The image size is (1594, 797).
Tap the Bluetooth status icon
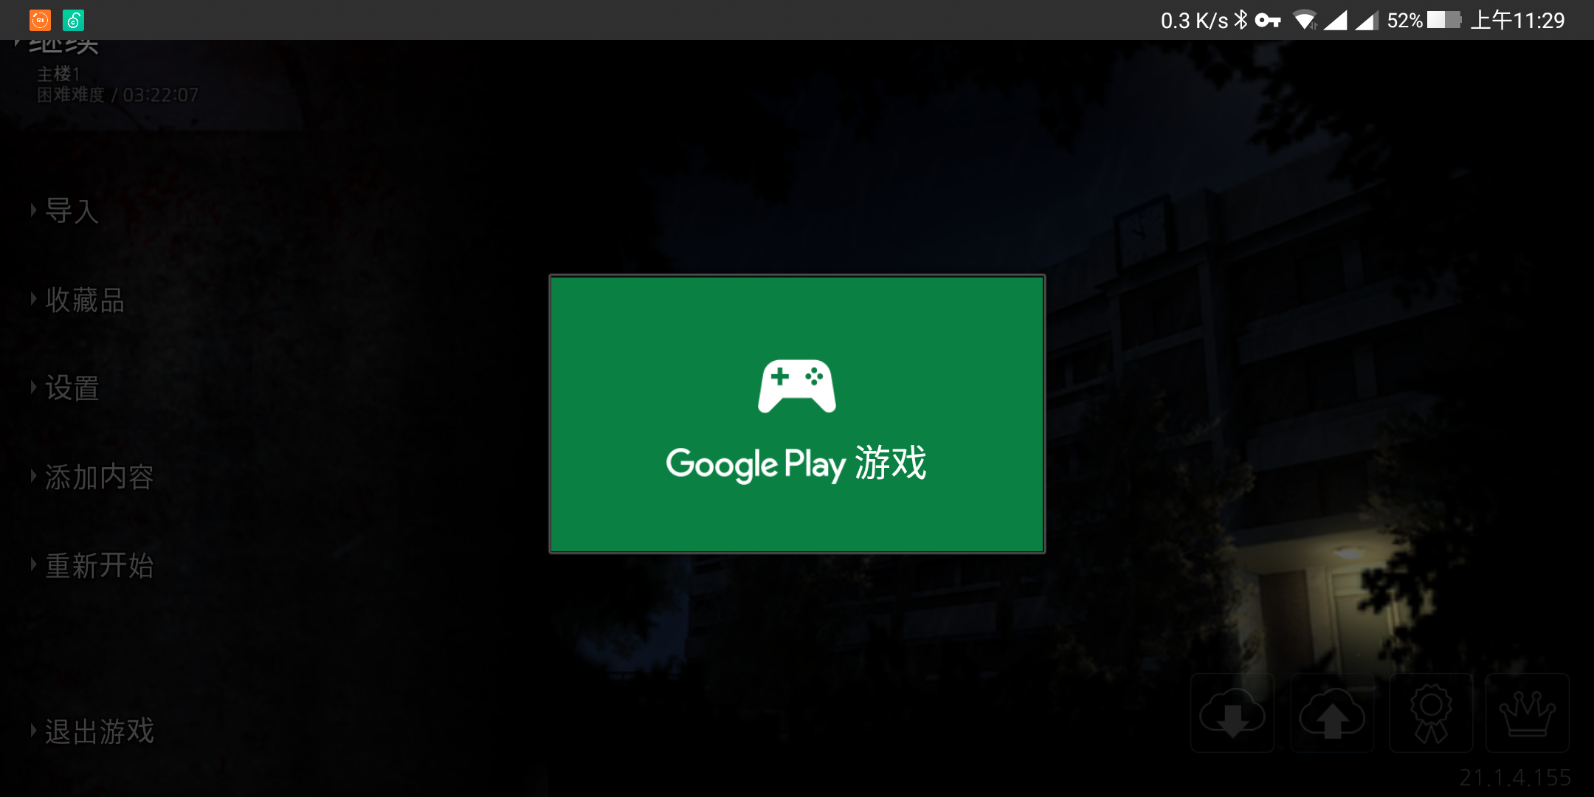[1241, 20]
